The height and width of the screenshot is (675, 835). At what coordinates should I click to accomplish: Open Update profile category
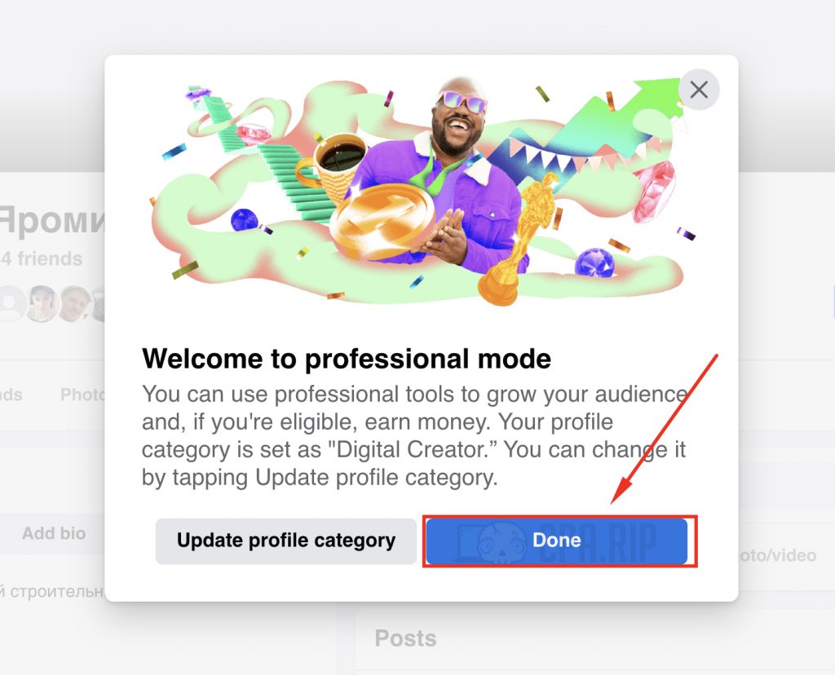(x=286, y=540)
